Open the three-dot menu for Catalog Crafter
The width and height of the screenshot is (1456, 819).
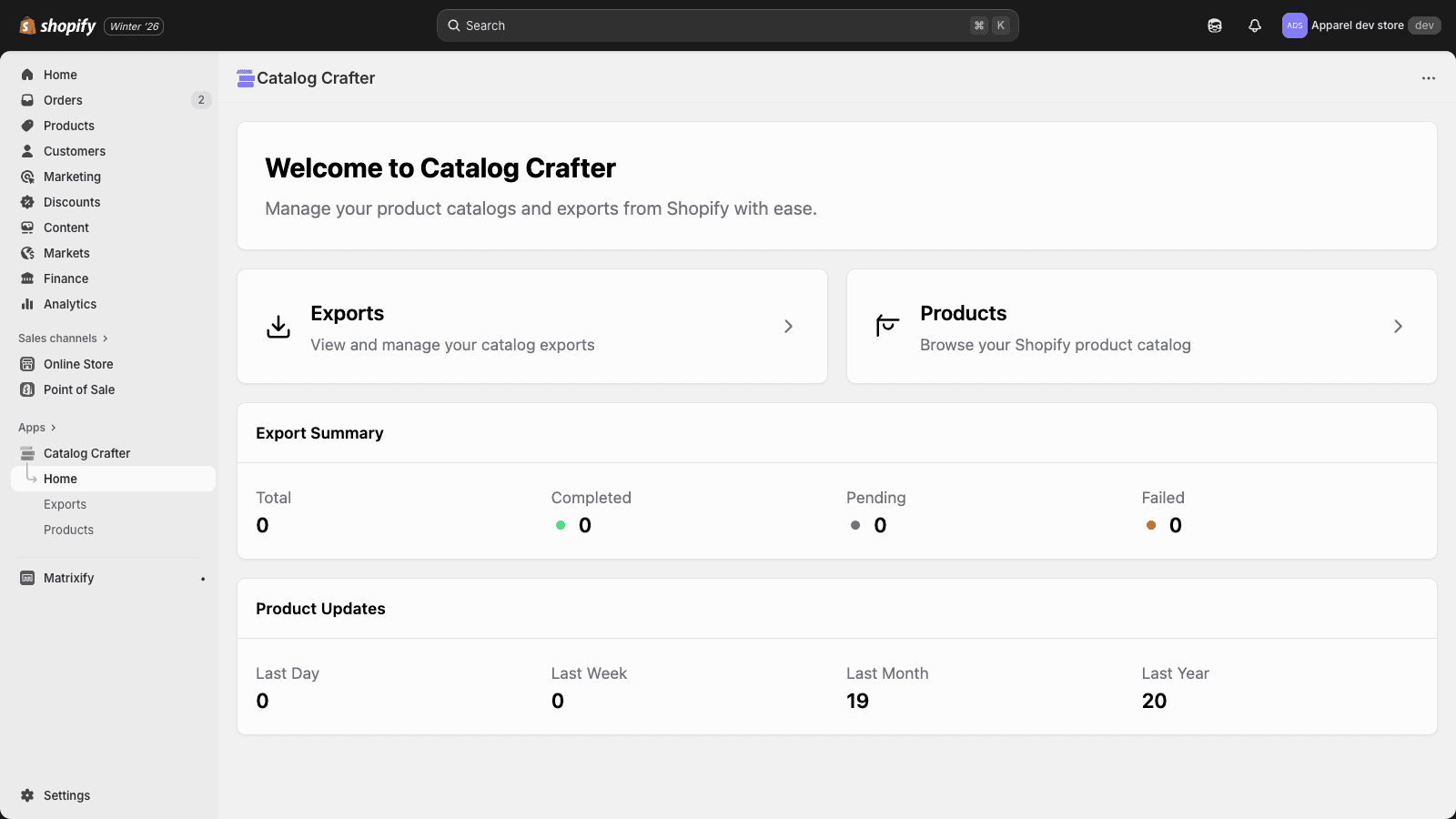[1429, 78]
